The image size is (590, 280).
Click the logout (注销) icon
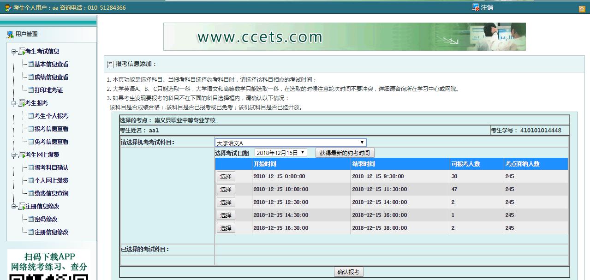(476, 7)
